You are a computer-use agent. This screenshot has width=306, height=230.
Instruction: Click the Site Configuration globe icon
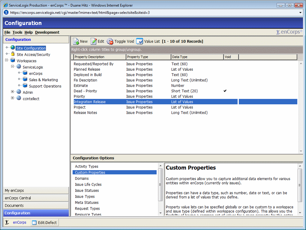point(13,47)
